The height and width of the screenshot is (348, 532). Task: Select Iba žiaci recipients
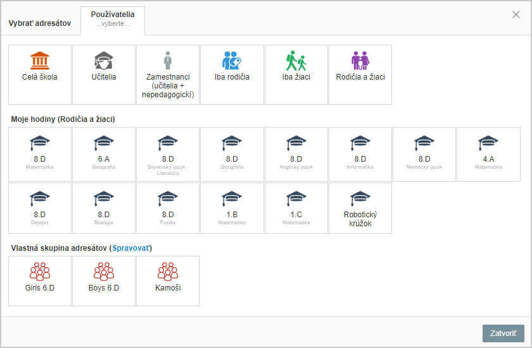pyautogui.click(x=296, y=75)
